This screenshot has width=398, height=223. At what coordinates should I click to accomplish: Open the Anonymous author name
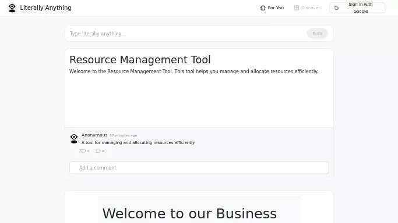click(94, 135)
